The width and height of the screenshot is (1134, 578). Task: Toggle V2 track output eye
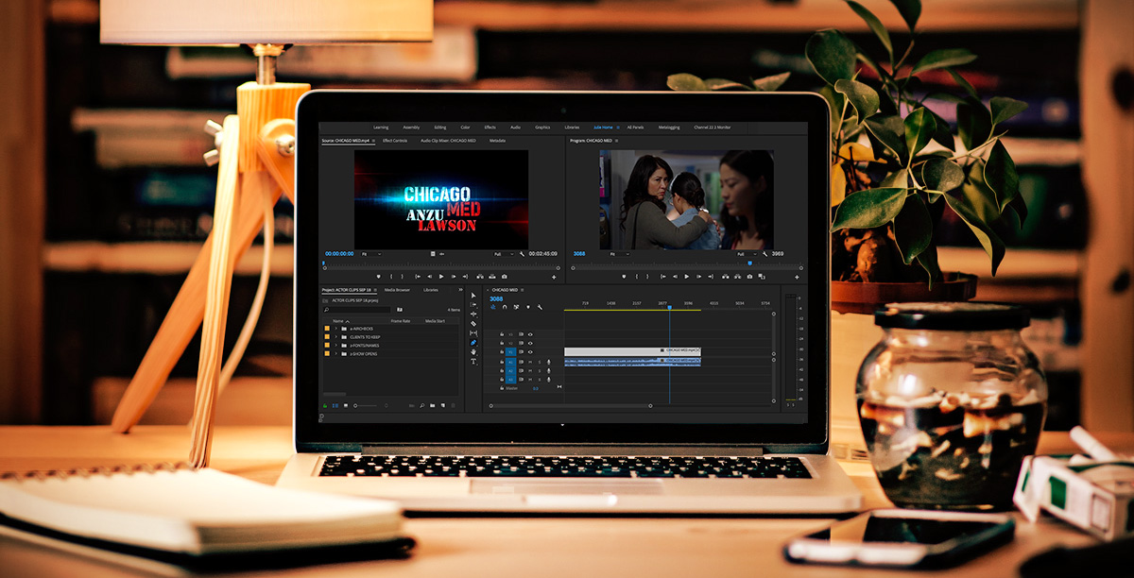(x=530, y=343)
